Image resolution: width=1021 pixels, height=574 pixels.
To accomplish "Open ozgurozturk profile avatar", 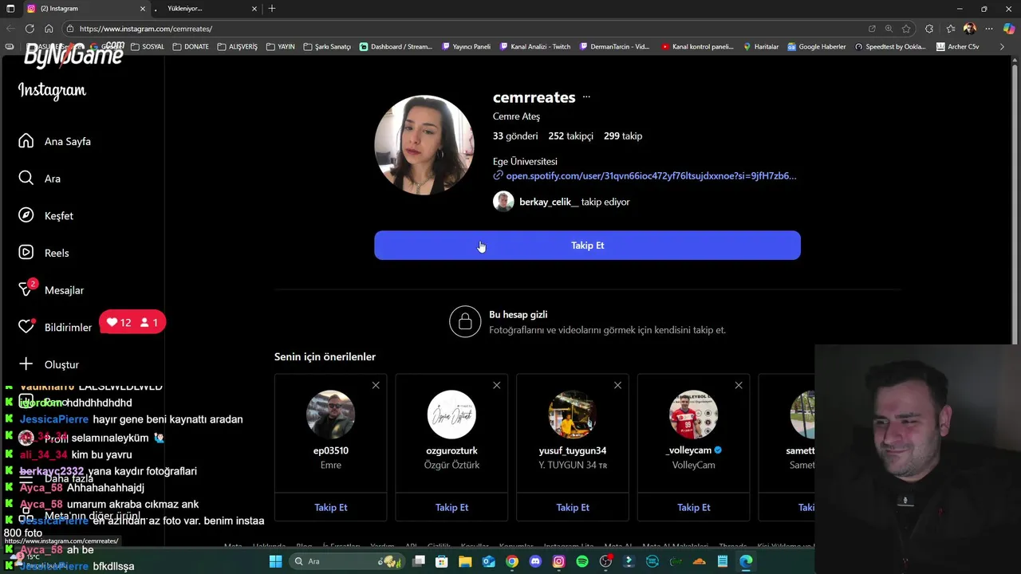I will pos(451,415).
